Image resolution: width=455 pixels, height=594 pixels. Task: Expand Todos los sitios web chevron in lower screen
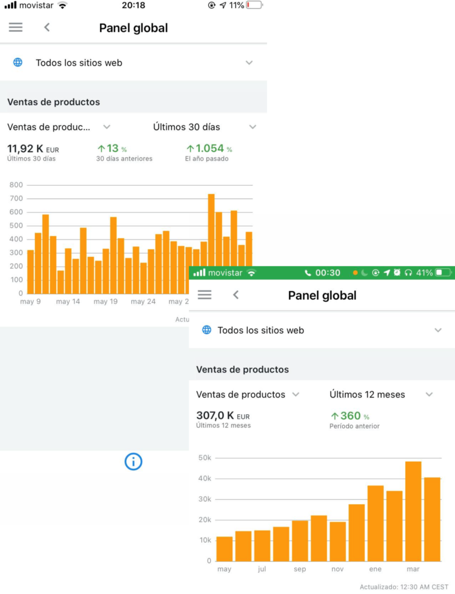coord(438,330)
